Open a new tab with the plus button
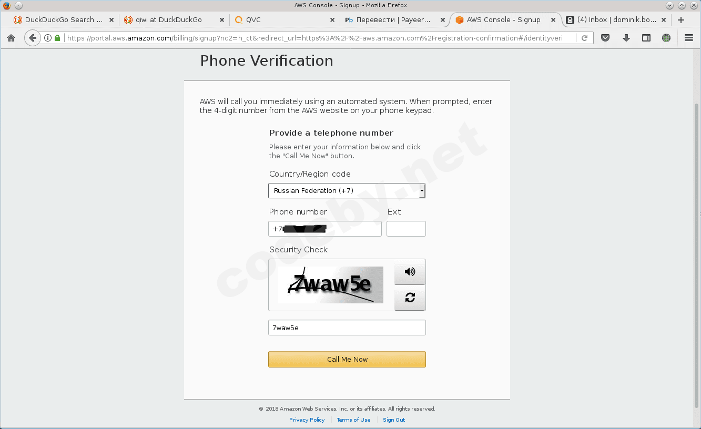The height and width of the screenshot is (429, 701). [x=681, y=19]
